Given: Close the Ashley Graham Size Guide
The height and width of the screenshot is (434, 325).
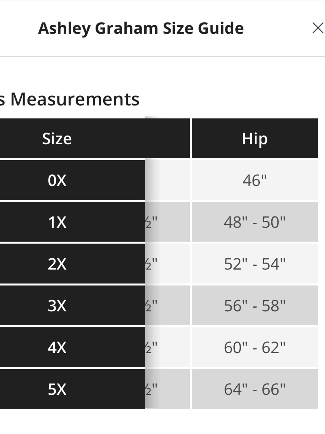Looking at the screenshot, I should (318, 28).
